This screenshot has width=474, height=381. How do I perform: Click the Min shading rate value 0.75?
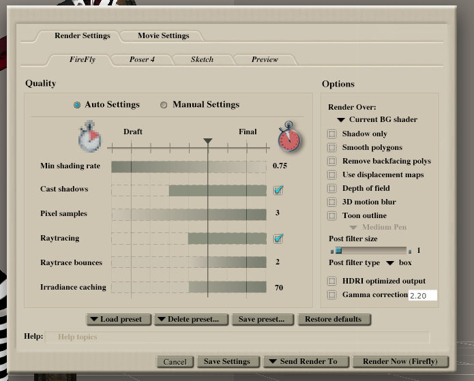(x=280, y=166)
